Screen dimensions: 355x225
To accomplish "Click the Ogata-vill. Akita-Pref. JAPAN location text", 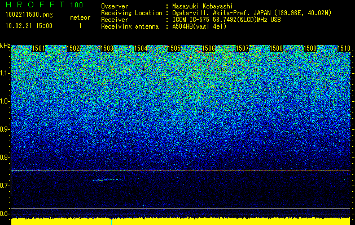I will coord(252,13).
